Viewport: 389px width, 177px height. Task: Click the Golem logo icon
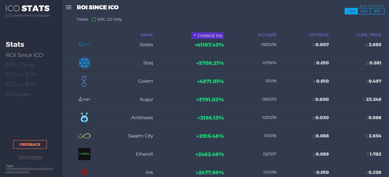click(x=84, y=81)
